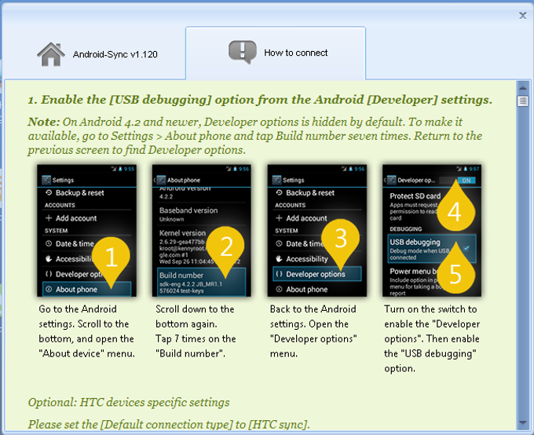
Task: Close the Android-Sync window
Action: pos(522,16)
